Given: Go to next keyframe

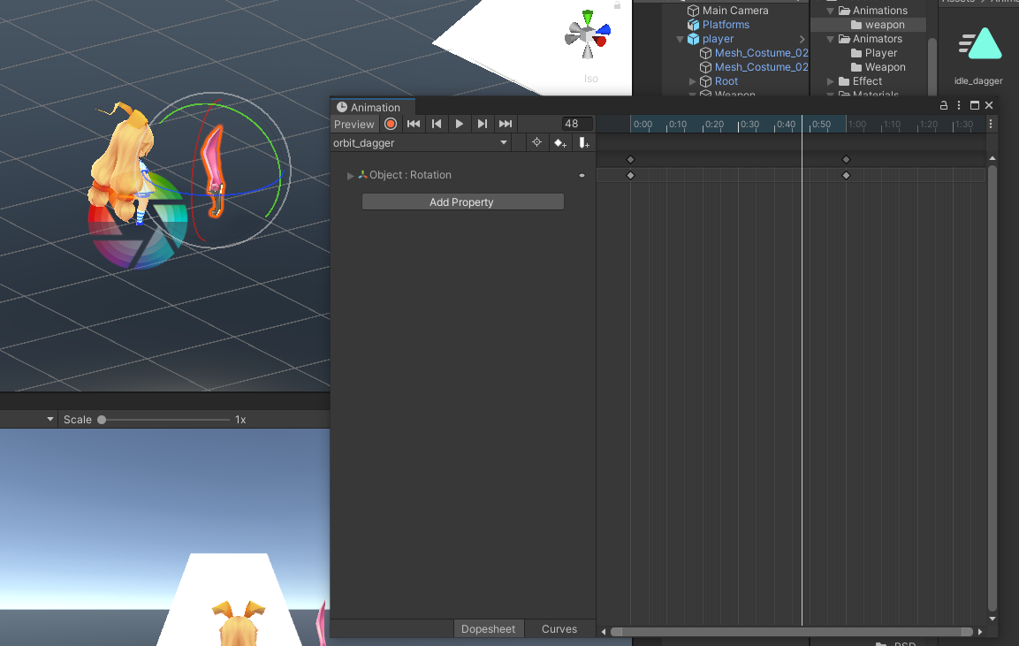Looking at the screenshot, I should pyautogui.click(x=483, y=125).
